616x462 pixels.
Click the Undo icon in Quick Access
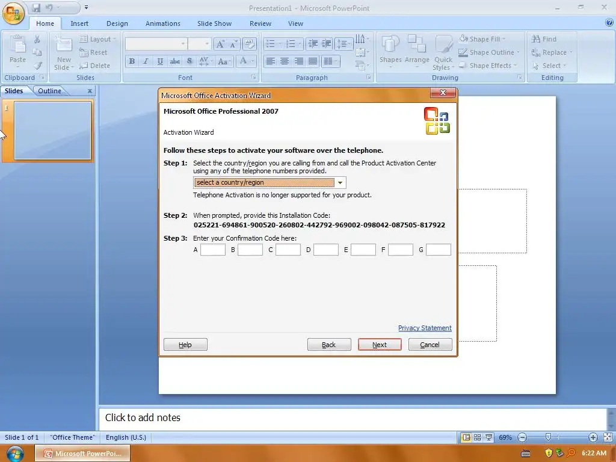[49, 7]
